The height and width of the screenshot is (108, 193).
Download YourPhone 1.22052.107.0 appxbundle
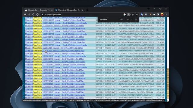coord(55,28)
